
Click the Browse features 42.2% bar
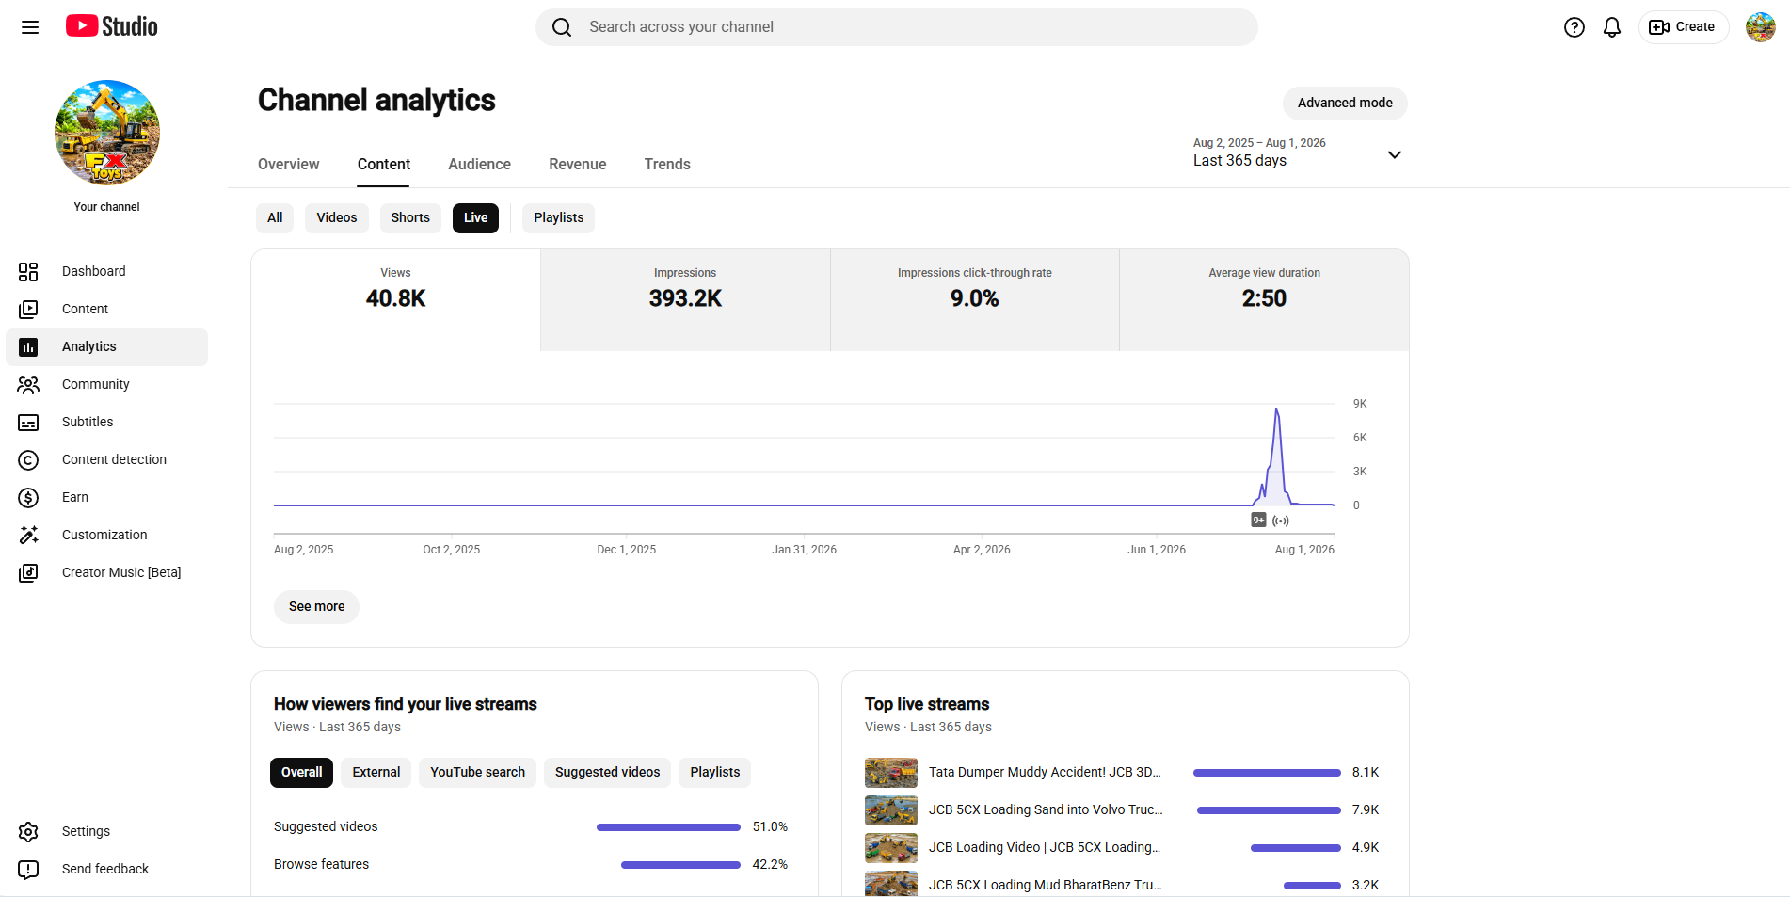click(680, 865)
